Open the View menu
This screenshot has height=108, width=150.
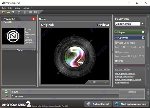click(17, 8)
